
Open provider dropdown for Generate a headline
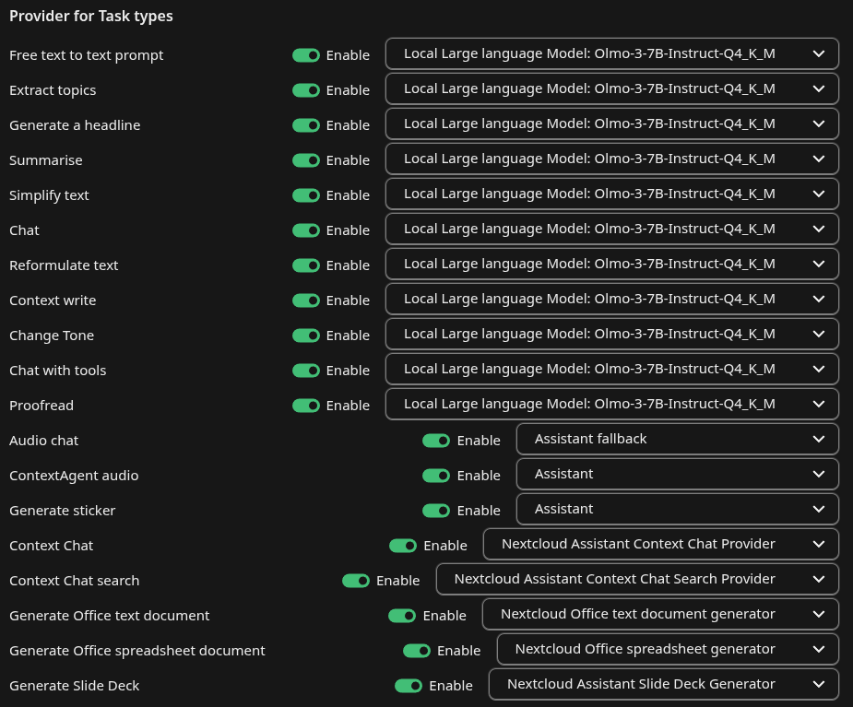pyautogui.click(x=611, y=124)
